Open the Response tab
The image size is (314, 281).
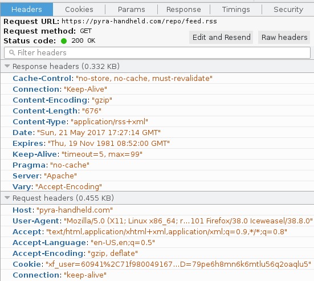183,10
